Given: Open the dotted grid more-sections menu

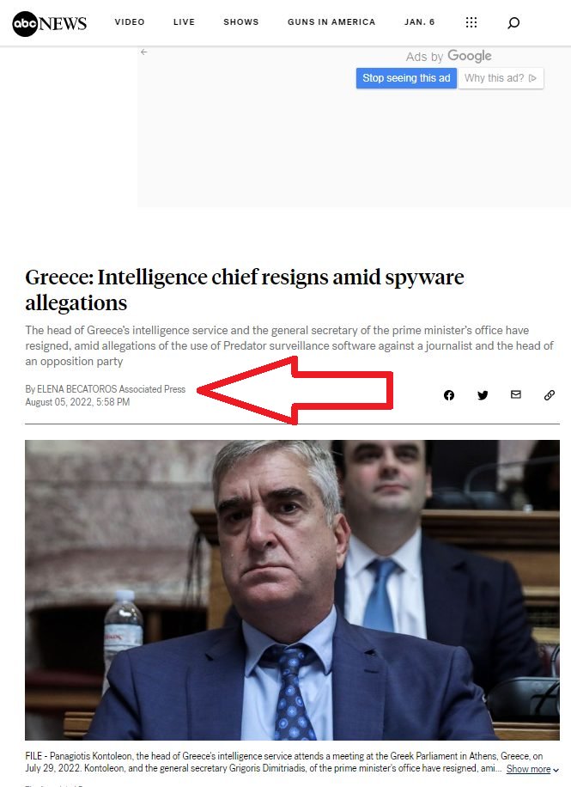Looking at the screenshot, I should point(471,22).
